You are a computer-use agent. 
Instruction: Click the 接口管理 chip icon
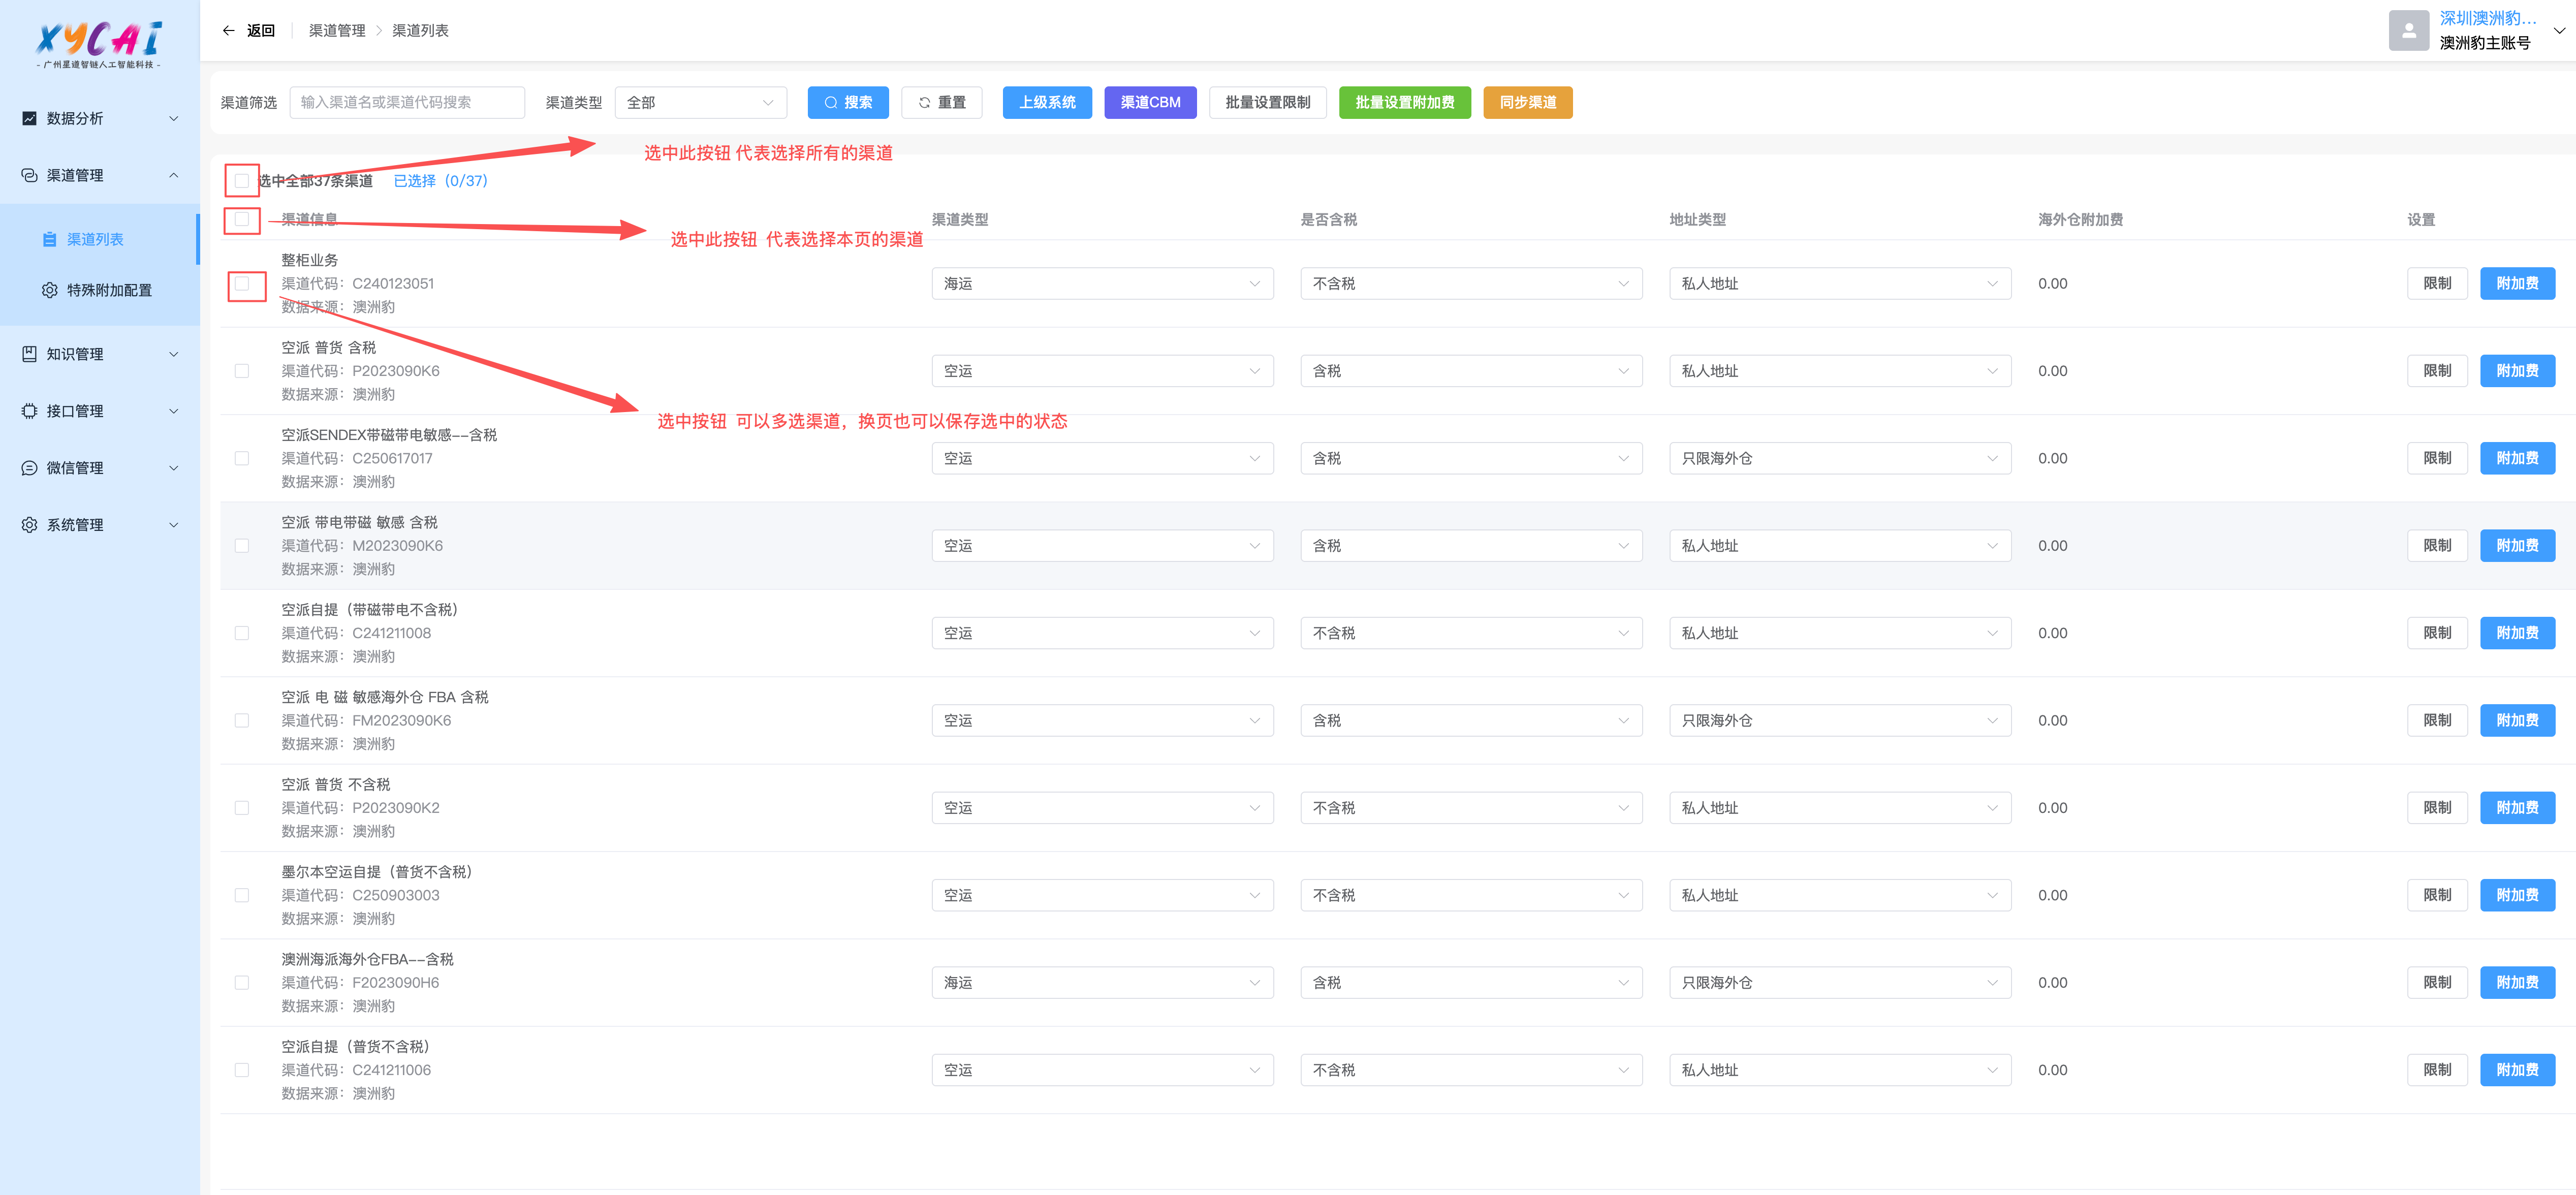(29, 411)
